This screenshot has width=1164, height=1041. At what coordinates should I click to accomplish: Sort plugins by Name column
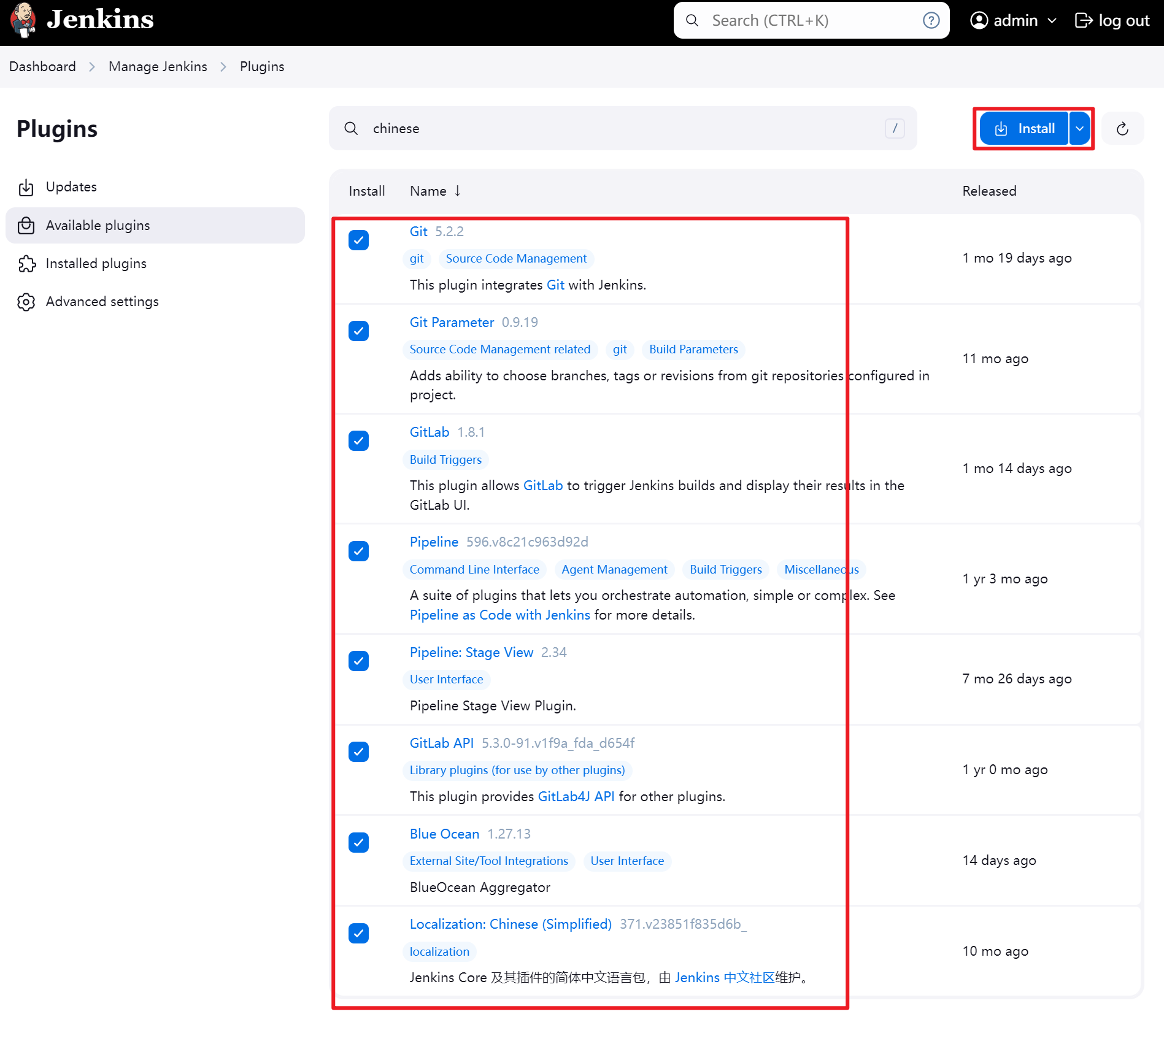[x=435, y=191]
